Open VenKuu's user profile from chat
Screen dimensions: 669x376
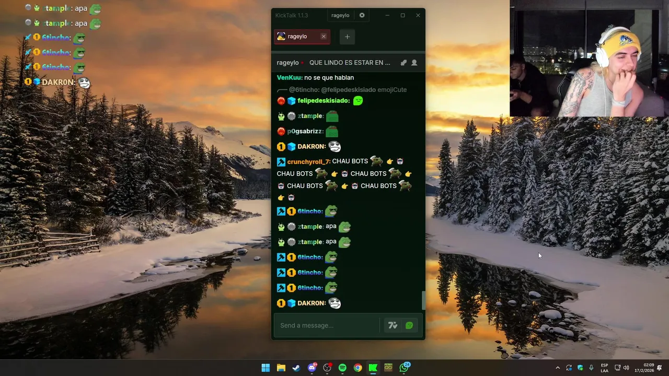pyautogui.click(x=289, y=77)
